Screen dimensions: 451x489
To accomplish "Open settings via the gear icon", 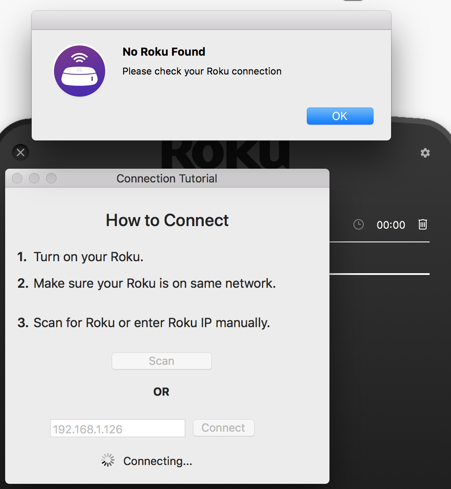I will [425, 153].
